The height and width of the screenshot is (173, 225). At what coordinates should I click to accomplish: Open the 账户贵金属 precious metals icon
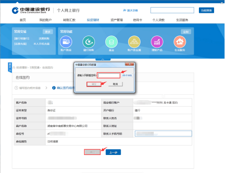[x=134, y=42]
